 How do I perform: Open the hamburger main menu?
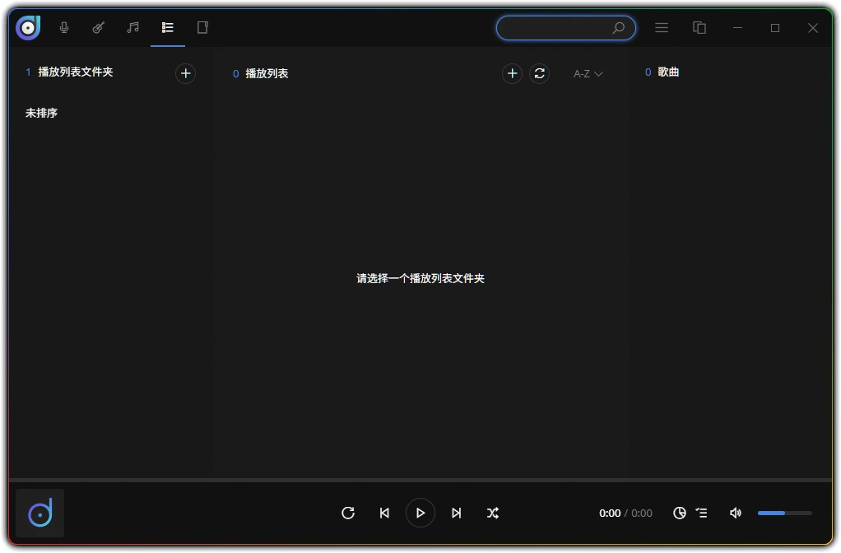coord(662,27)
